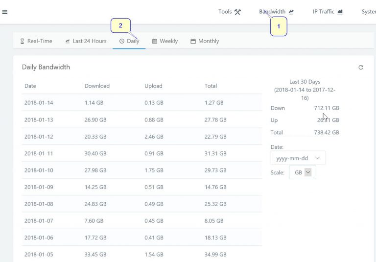Screen dimensions: 376x262
Task: Switch to the Weekly tab
Action: pos(165,41)
